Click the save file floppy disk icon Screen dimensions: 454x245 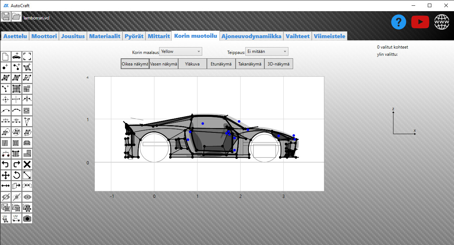pos(6,17)
